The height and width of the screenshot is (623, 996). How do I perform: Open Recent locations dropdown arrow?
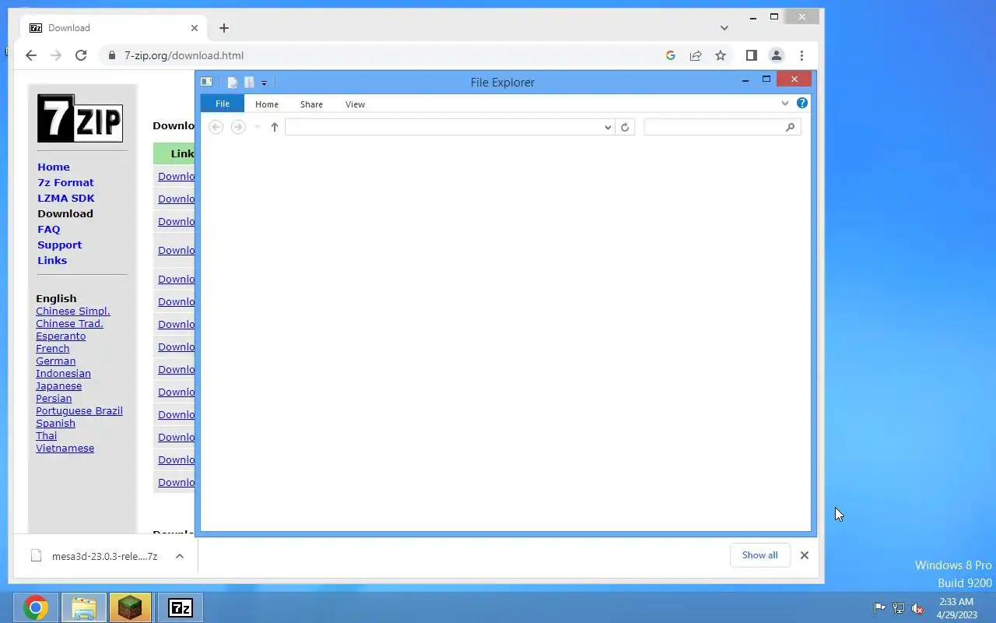257,127
